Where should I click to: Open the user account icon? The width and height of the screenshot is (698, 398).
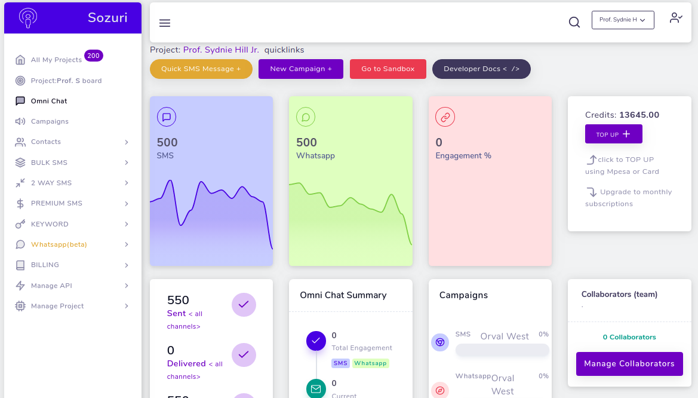click(x=675, y=18)
